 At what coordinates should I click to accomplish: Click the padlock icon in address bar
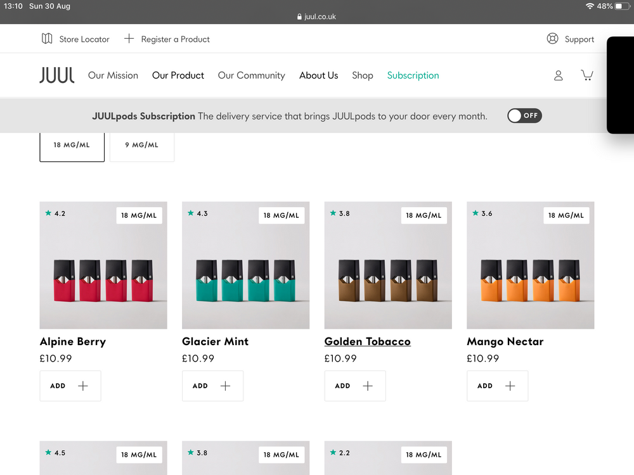click(x=299, y=17)
